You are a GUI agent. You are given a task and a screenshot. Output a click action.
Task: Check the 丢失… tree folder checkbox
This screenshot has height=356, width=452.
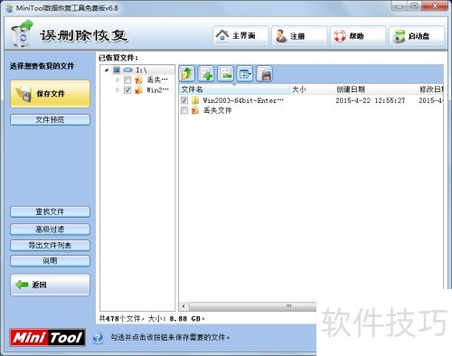127,80
